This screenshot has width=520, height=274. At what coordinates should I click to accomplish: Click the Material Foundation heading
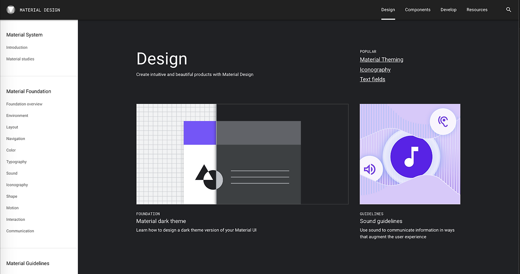29,91
